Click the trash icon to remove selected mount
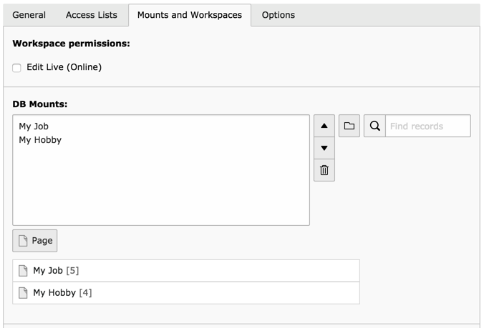 (x=324, y=170)
